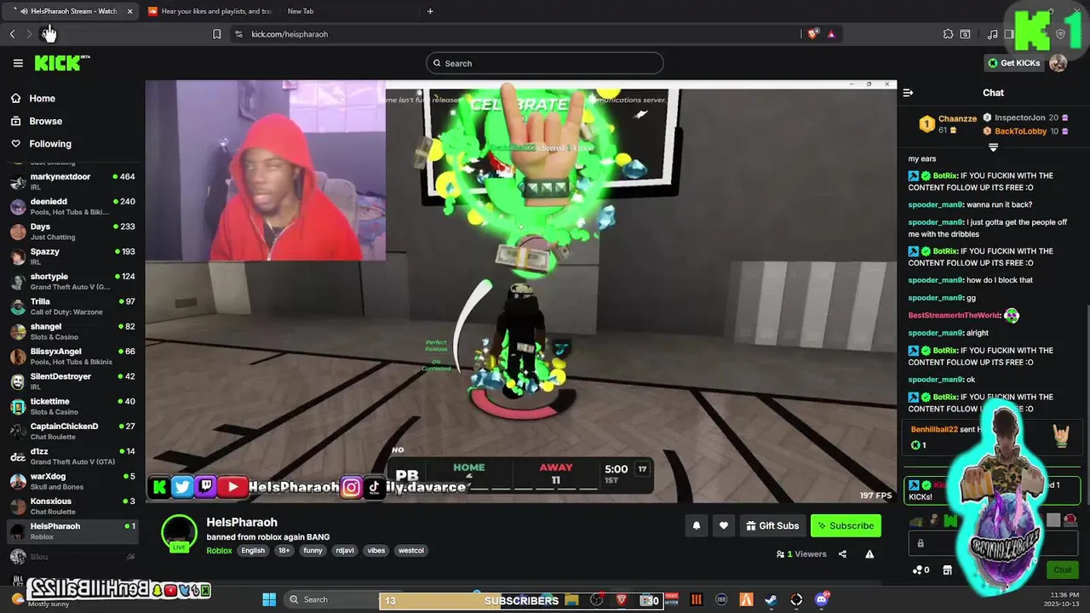Focus the Kick search box
The width and height of the screenshot is (1090, 613).
pyautogui.click(x=545, y=63)
